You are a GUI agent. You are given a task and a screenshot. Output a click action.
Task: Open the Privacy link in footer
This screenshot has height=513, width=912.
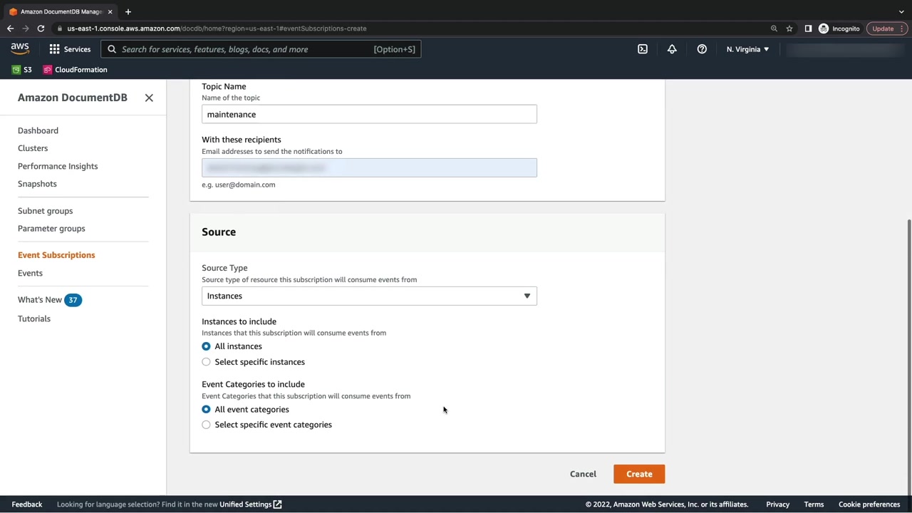[x=778, y=504]
